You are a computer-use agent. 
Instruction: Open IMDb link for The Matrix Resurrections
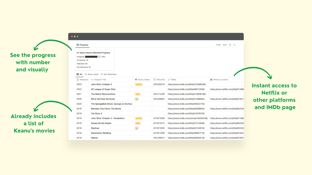(187, 94)
